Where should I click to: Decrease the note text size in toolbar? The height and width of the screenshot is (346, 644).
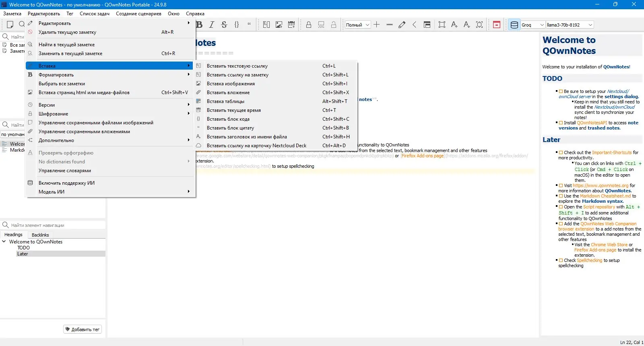(467, 25)
